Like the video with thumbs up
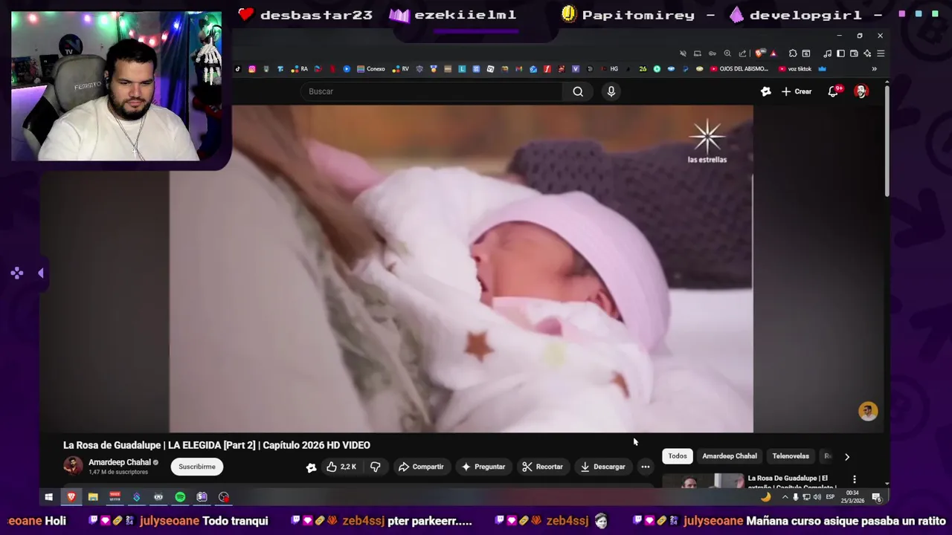This screenshot has width=952, height=535. tap(341, 467)
